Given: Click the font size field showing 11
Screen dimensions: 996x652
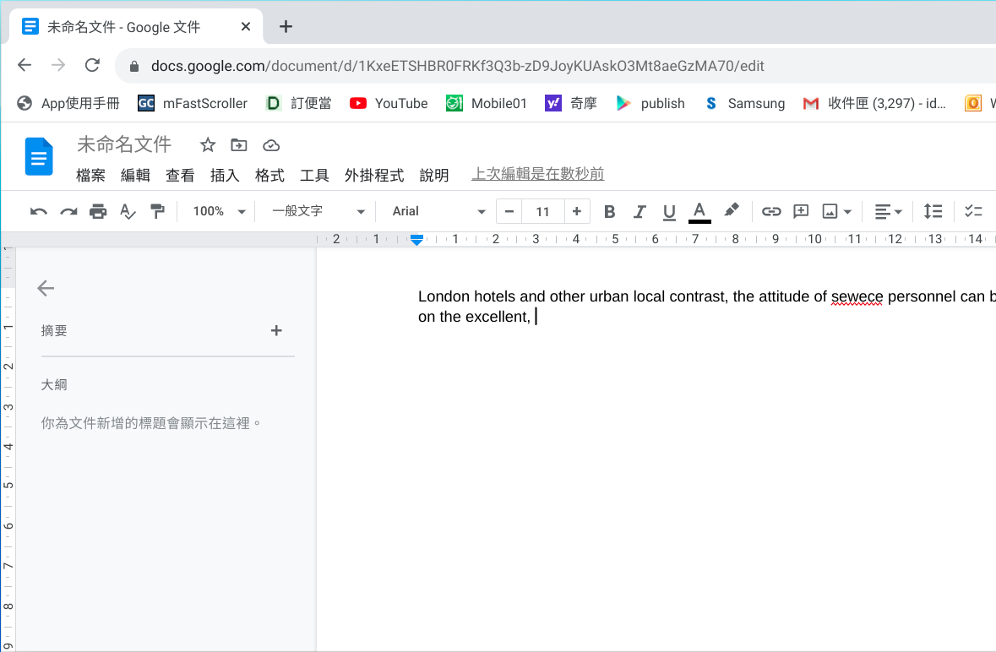Looking at the screenshot, I should 542,211.
